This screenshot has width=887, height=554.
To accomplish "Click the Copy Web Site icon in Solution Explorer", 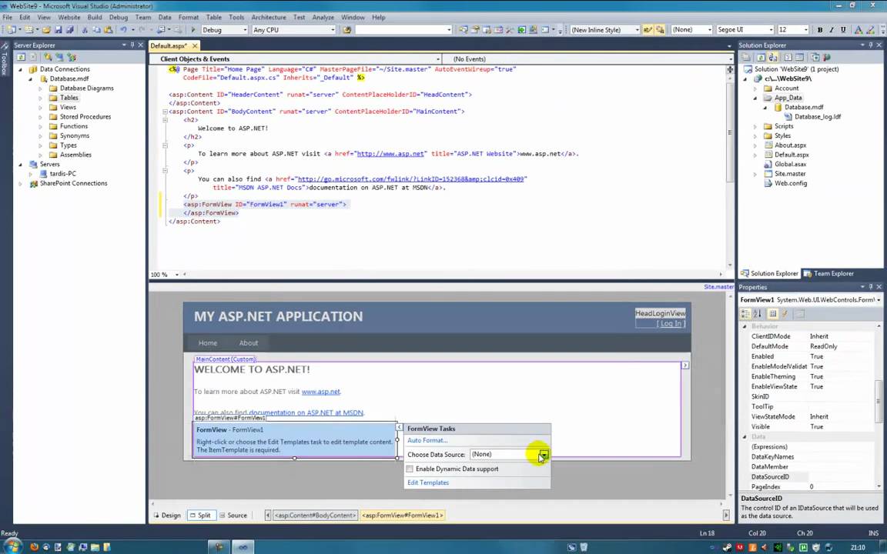I will 815,57.
